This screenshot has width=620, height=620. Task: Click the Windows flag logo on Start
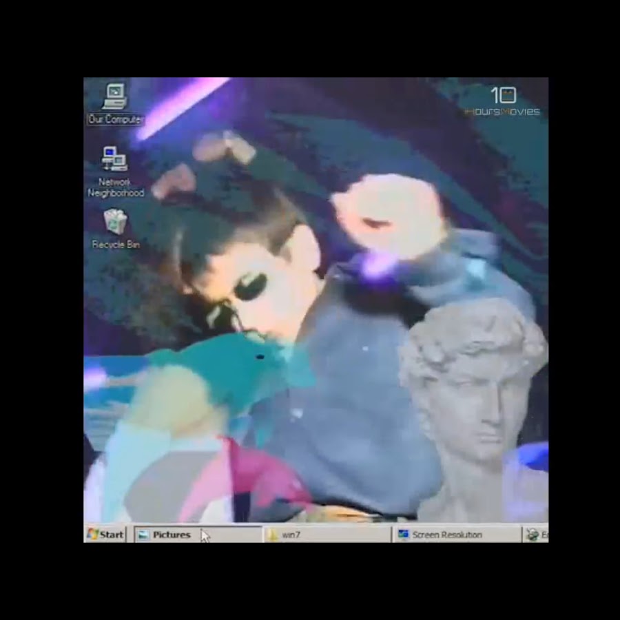(92, 535)
